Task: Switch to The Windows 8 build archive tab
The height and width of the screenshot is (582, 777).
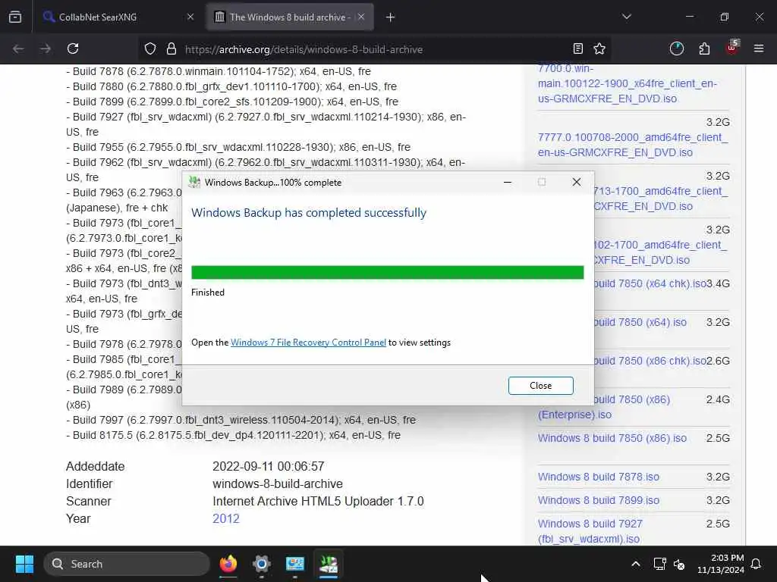Action: click(x=290, y=17)
